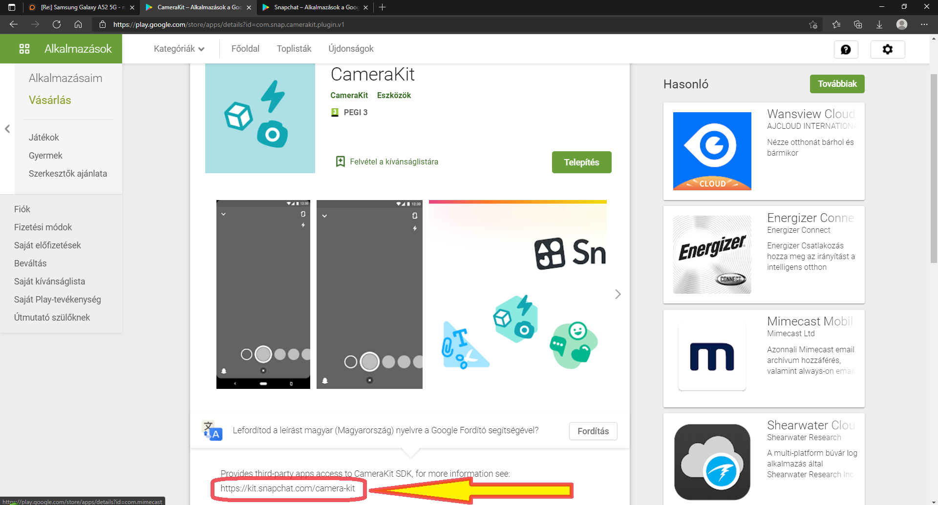Open Alkalmazásaim in sidebar
Image resolution: width=938 pixels, height=505 pixels.
tap(65, 78)
